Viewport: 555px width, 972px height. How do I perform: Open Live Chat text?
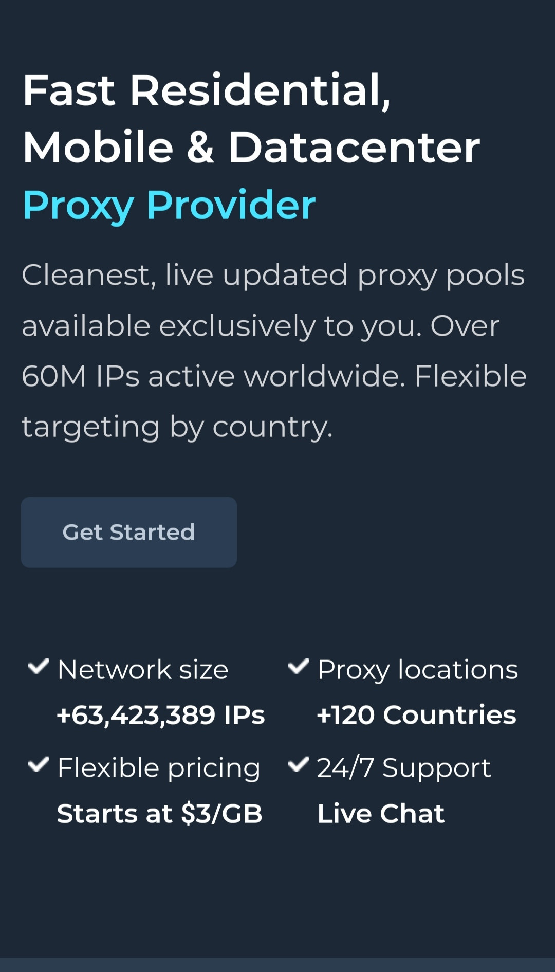coord(381,814)
